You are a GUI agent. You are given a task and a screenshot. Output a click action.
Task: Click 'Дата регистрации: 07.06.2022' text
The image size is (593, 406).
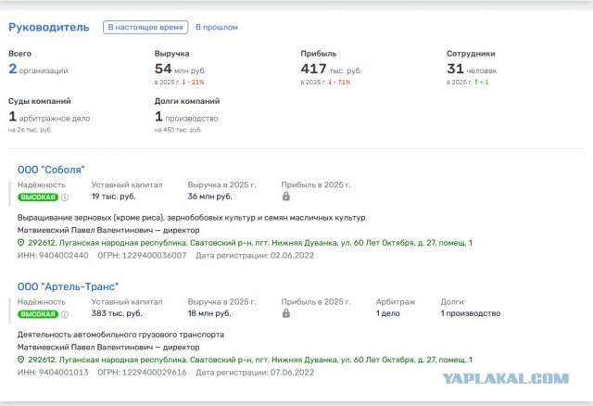[255, 373]
